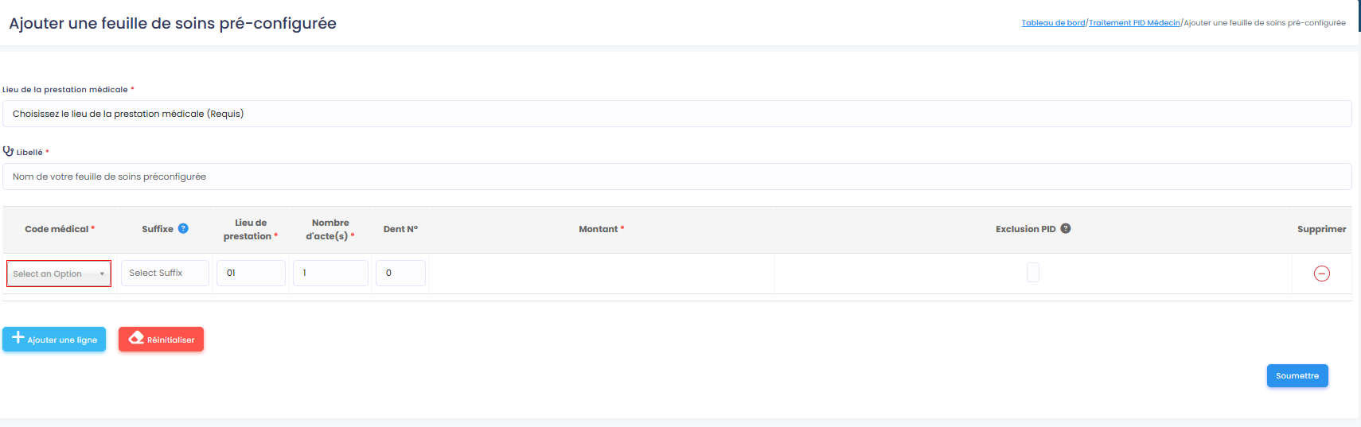Click the Exclusion PID help icon

pos(1066,228)
